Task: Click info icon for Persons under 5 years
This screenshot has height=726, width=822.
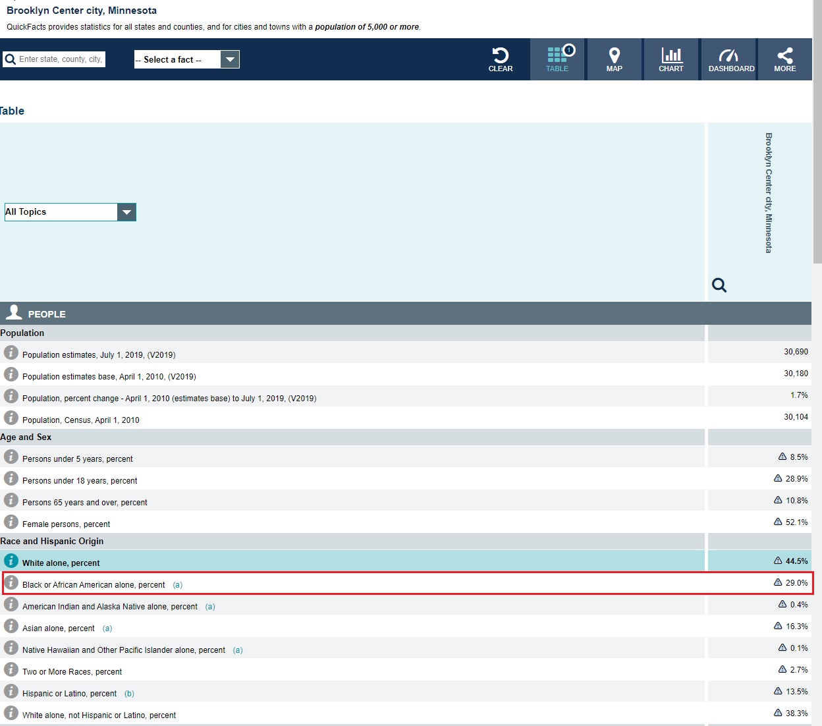Action: click(x=11, y=457)
